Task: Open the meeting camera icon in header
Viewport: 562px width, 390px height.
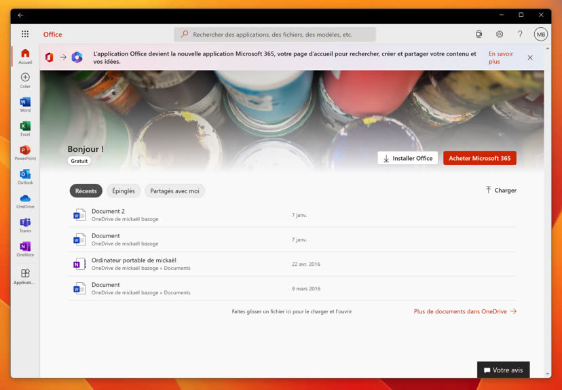Action: click(479, 35)
